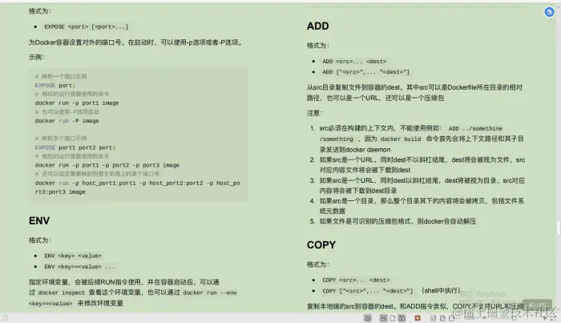Click code line 'docker run -p port1 image'
The height and width of the screenshot is (323, 561).
(x=77, y=103)
